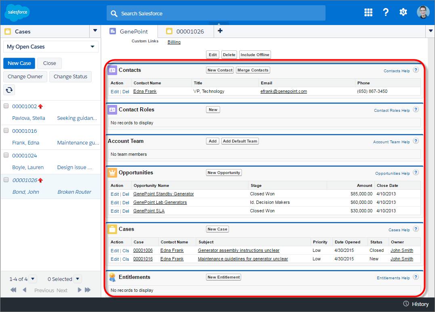Click the Contact Roles section icon
This screenshot has width=435, height=312.
(112, 110)
